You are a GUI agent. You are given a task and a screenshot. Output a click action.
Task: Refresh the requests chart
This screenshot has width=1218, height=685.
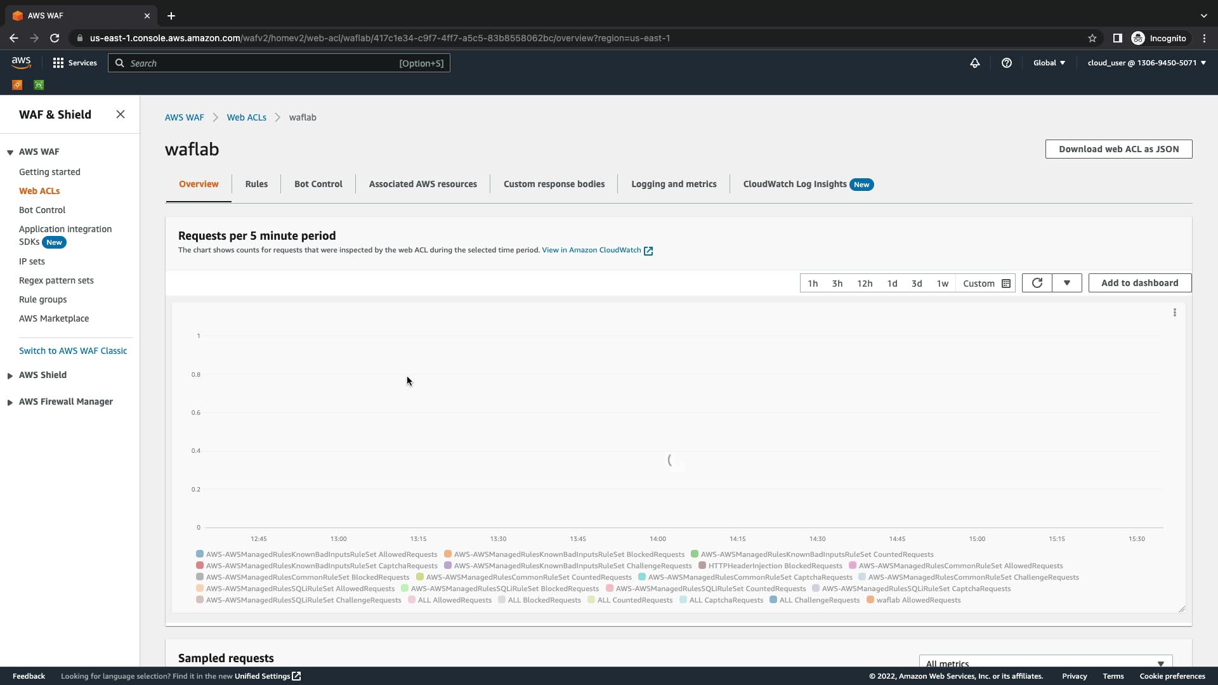[x=1037, y=283]
